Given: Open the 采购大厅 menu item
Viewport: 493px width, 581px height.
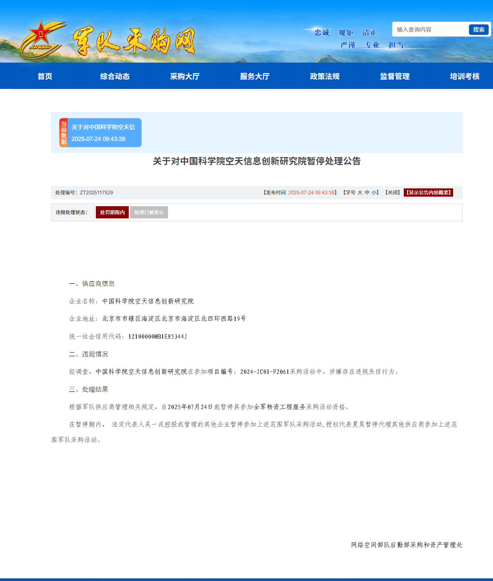Looking at the screenshot, I should click(185, 76).
